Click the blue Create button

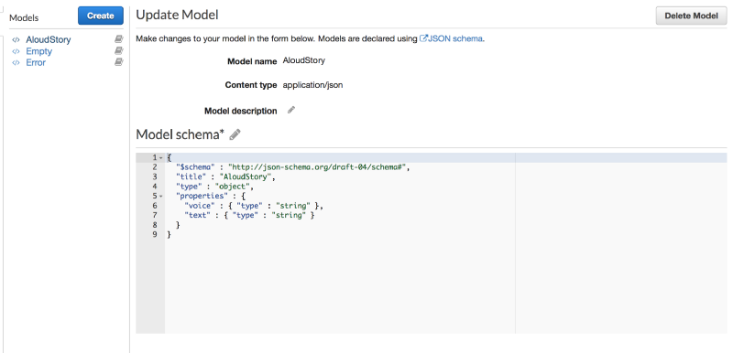click(101, 16)
